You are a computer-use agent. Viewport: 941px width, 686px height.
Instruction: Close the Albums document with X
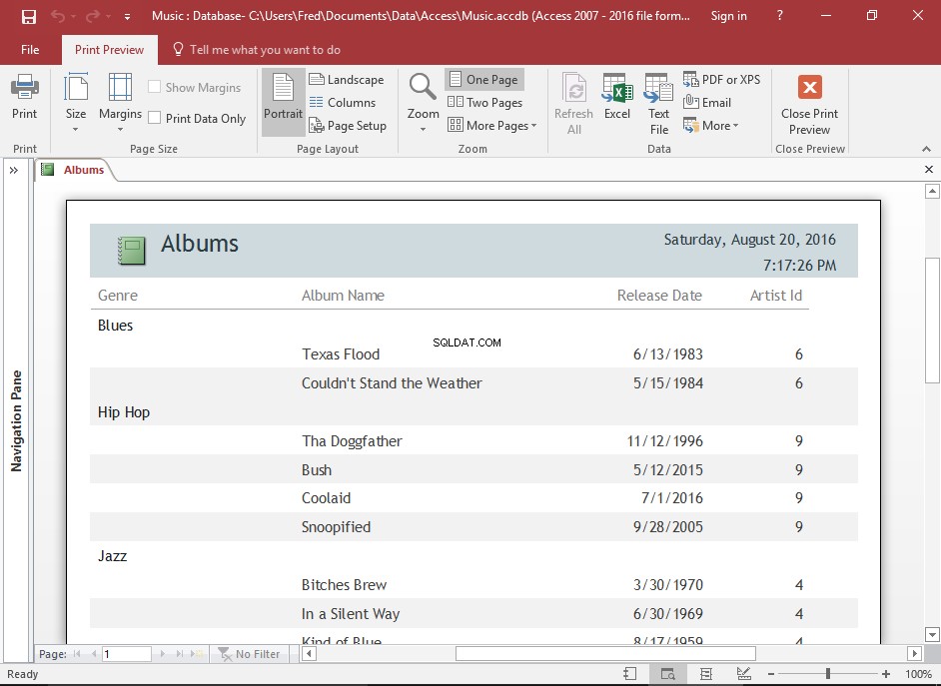[928, 170]
